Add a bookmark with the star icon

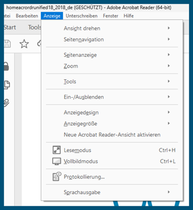24,44
